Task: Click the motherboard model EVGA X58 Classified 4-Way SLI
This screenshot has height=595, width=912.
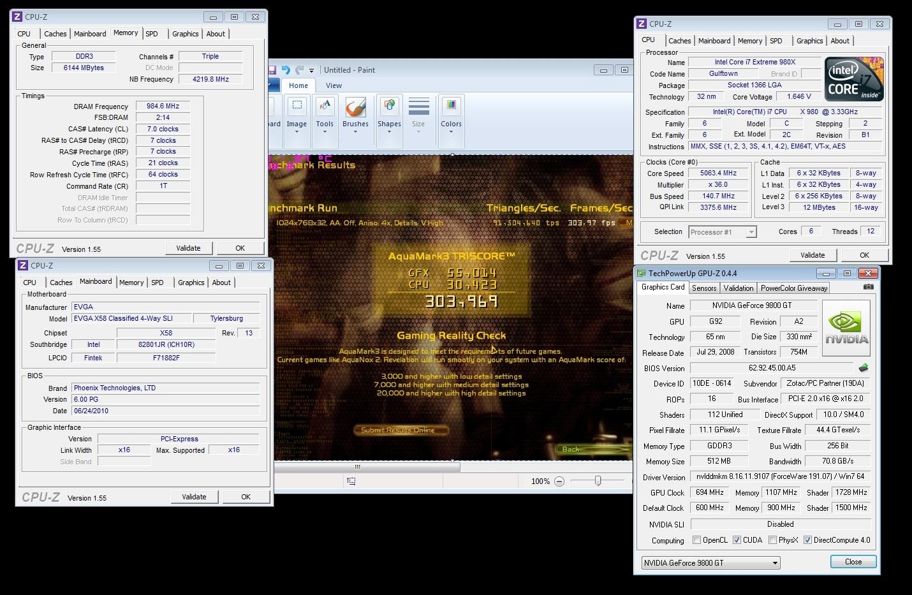Action: pos(131,318)
